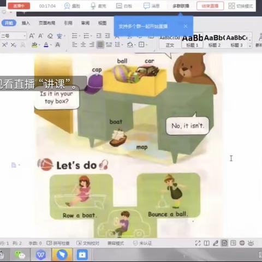The width and height of the screenshot is (262, 262).
Task: Toggle 拼写检查 spell check in status bar
Action: (58, 243)
